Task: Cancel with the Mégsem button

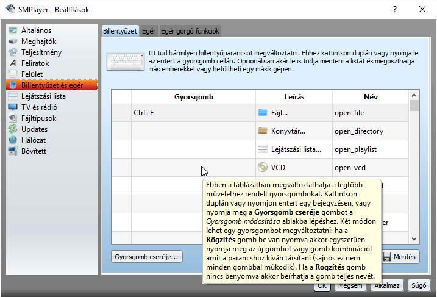Action: pos(350,285)
